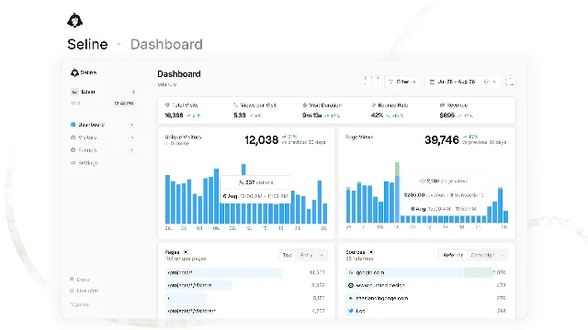
Task: Click the 39,746 page views total
Action: (x=441, y=140)
